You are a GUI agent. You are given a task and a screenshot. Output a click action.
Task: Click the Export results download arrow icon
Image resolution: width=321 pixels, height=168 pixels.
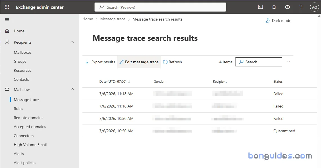(x=87, y=62)
